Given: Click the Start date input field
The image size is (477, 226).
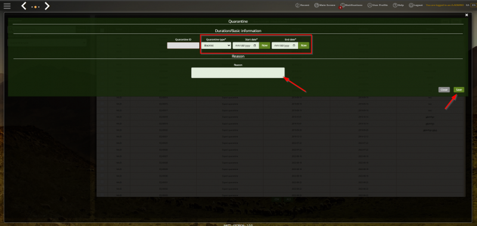Looking at the screenshot, I should pyautogui.click(x=246, y=45).
